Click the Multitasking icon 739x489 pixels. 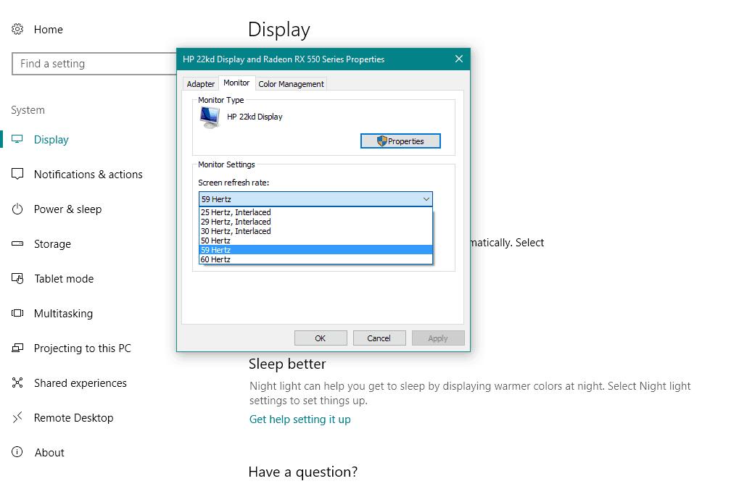point(17,314)
